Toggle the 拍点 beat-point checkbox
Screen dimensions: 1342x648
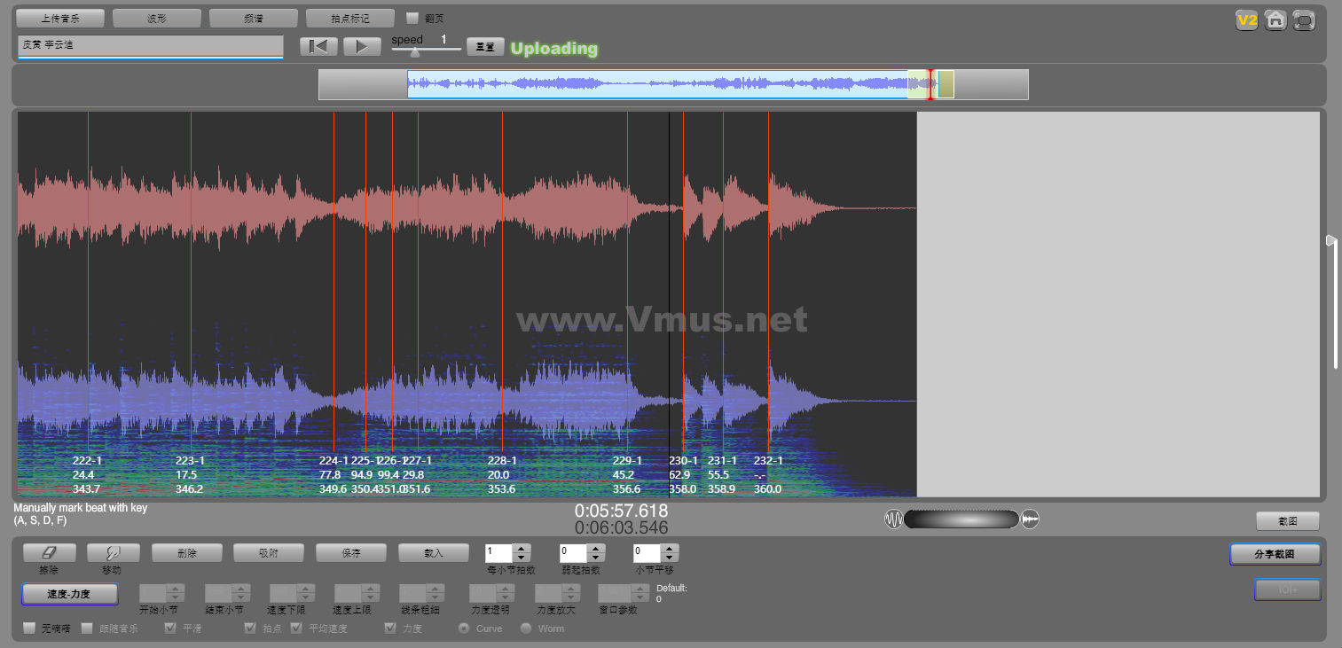pos(250,628)
